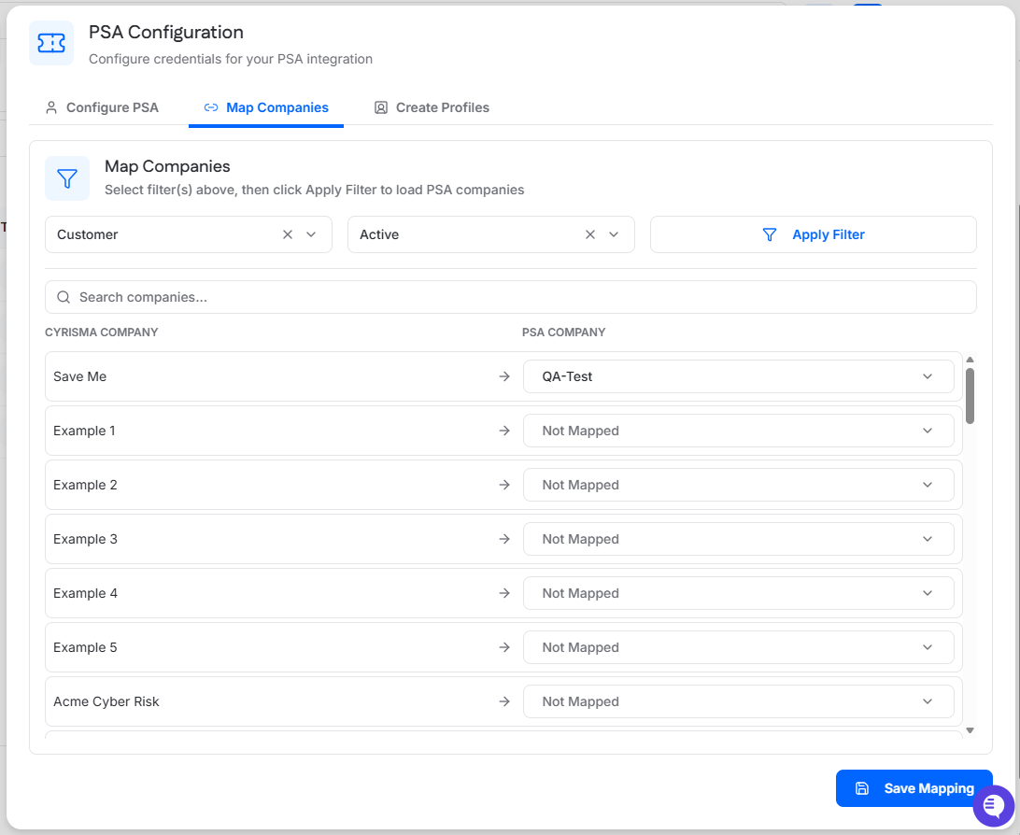Click the PSA Configuration ticket icon
Image resolution: width=1020 pixels, height=835 pixels.
click(51, 43)
